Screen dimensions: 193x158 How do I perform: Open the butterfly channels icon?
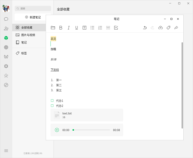(6, 57)
